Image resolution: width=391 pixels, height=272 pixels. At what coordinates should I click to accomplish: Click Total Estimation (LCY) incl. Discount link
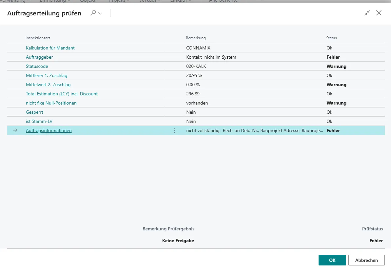[62, 94]
